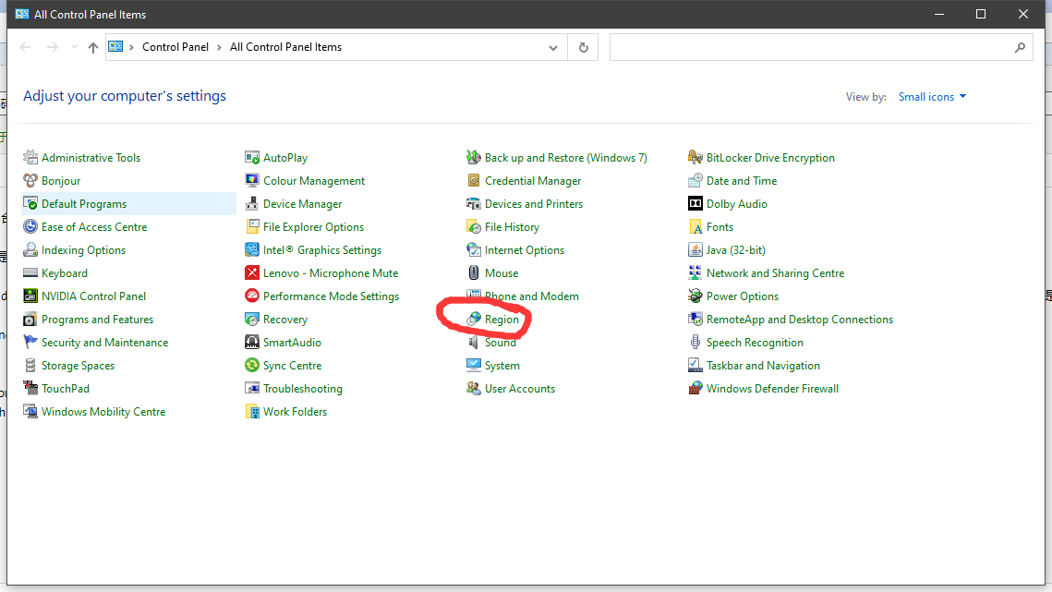
Task: Click the Sync Centre icon
Action: tap(252, 365)
